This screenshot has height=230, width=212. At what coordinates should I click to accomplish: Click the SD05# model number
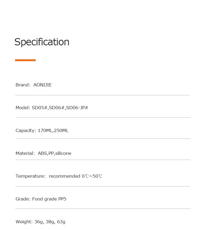tap(40, 108)
